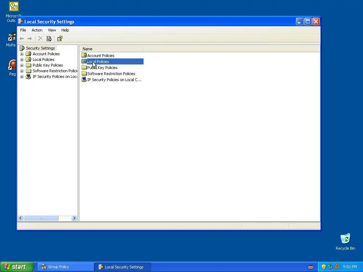Click the network connection tray icon

[330, 267]
